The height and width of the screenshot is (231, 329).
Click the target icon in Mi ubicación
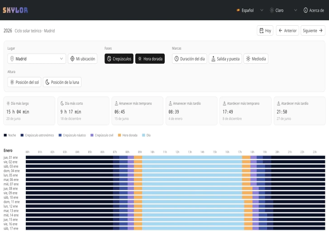click(x=72, y=59)
